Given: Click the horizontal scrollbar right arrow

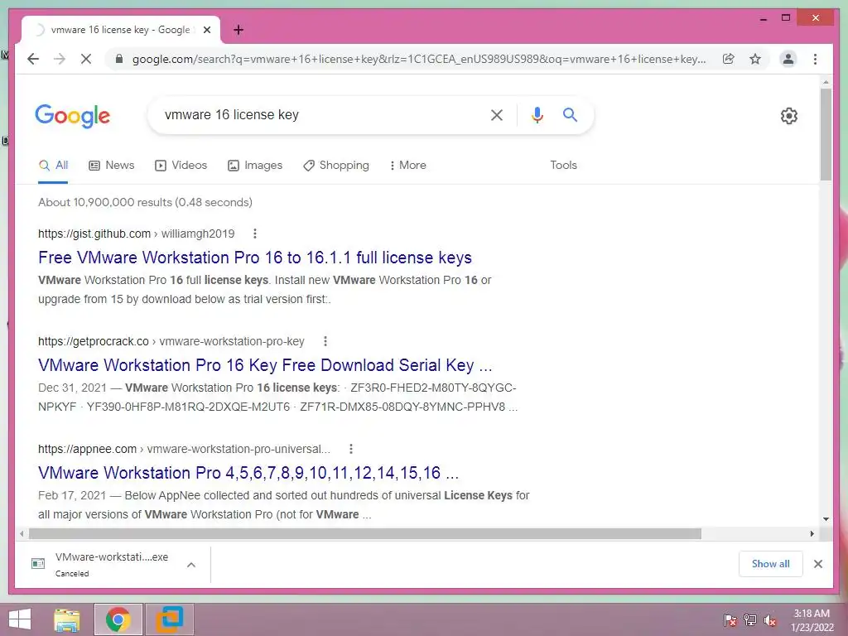Looking at the screenshot, I should click(x=812, y=534).
